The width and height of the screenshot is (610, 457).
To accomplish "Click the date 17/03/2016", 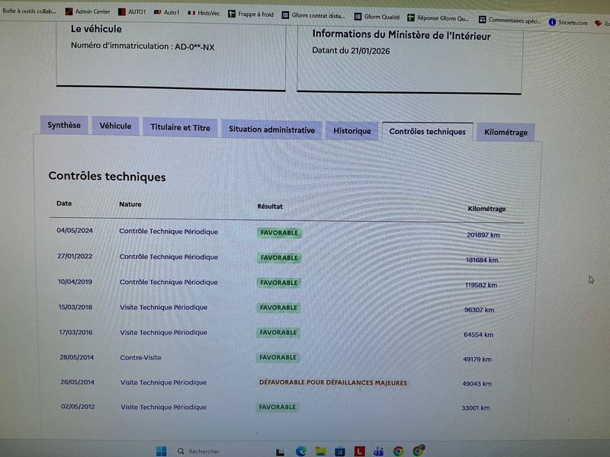I will [75, 332].
